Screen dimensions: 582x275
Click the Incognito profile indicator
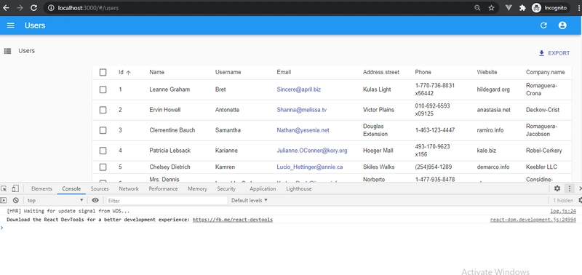[550, 8]
